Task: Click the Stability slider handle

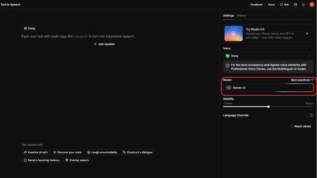Action: click(269, 106)
